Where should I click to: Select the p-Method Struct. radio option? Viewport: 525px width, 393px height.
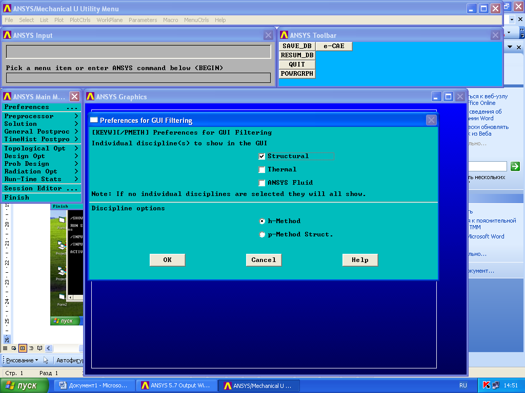click(262, 234)
